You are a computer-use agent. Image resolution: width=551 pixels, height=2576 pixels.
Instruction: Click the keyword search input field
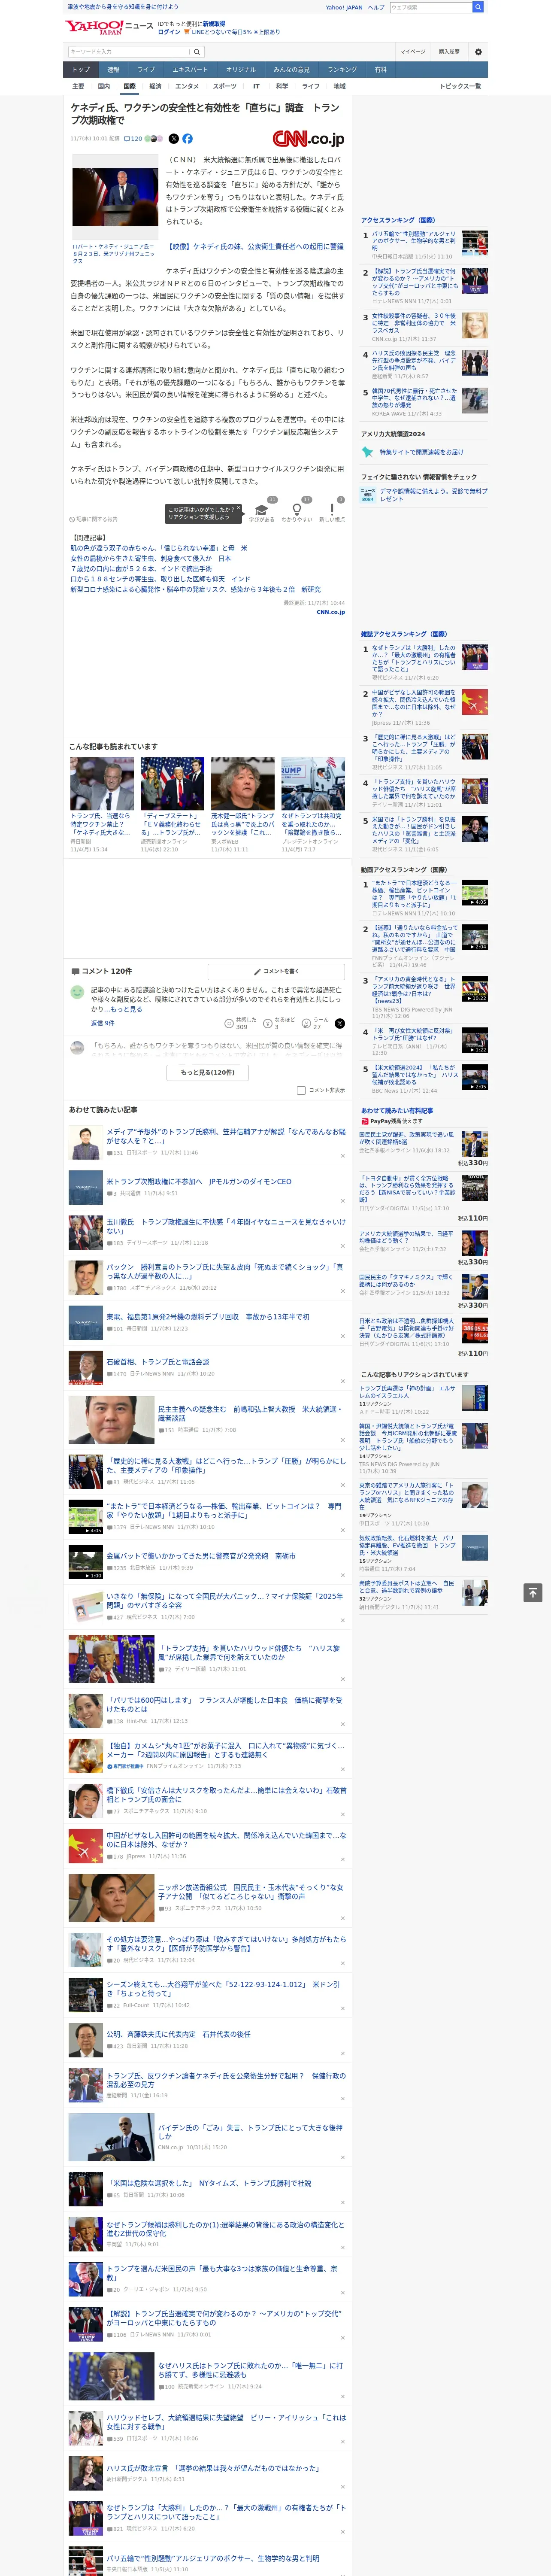129,51
